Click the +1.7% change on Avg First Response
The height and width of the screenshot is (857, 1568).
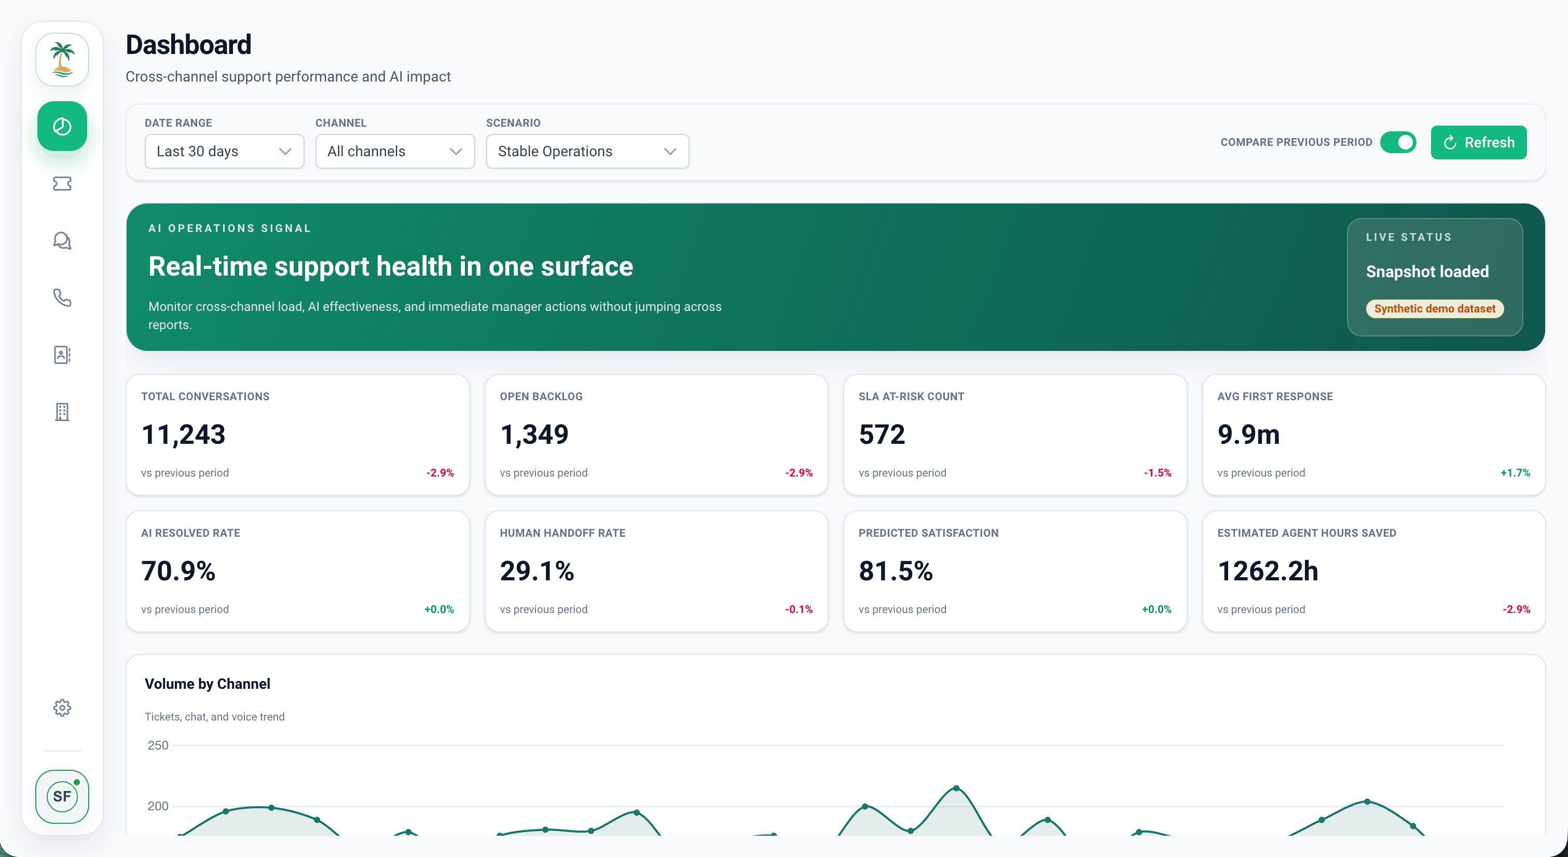[x=1515, y=473]
